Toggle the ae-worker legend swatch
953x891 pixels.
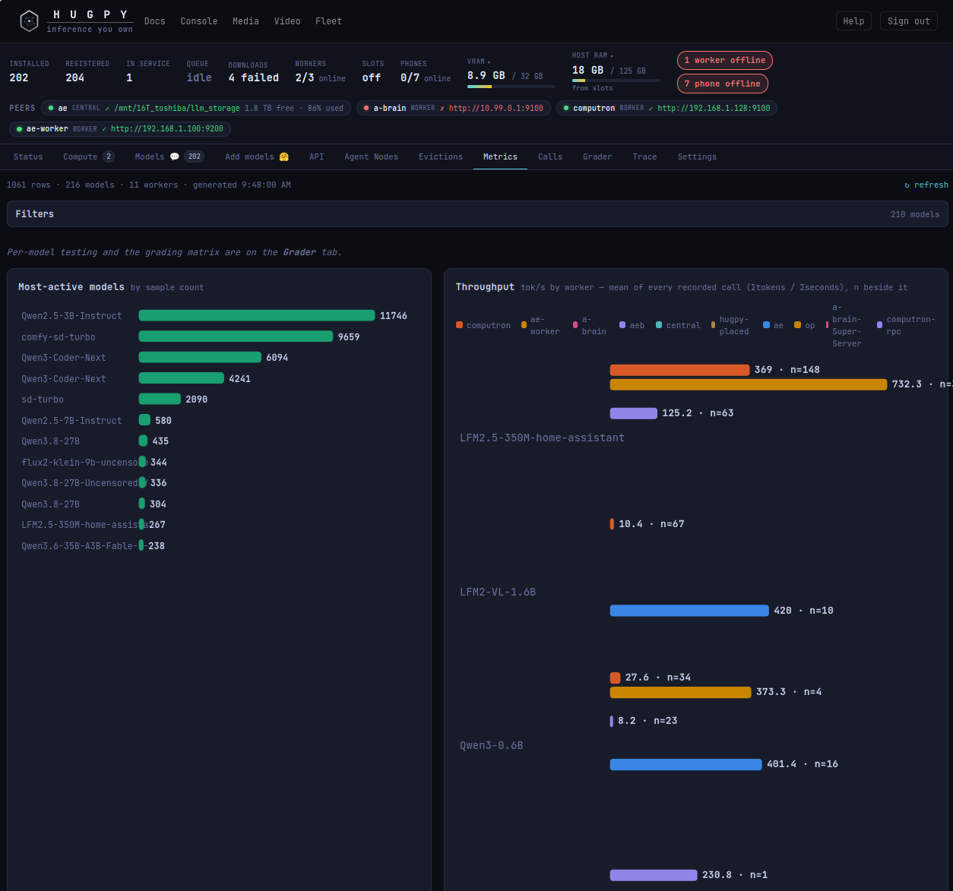point(524,325)
